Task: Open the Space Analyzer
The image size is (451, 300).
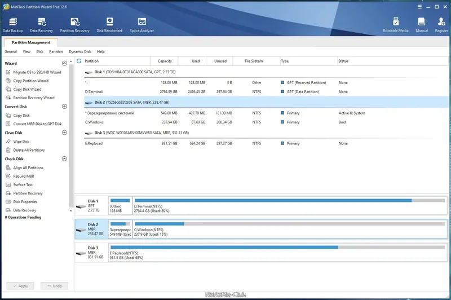Action: 142,24
